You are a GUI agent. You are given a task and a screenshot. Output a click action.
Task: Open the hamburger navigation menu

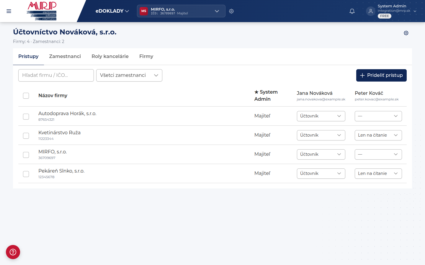(9, 11)
